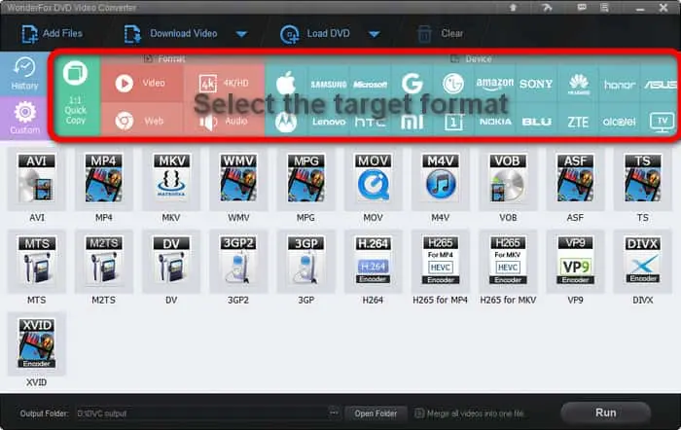
Task: Select the ASF format icon
Action: [x=575, y=179]
